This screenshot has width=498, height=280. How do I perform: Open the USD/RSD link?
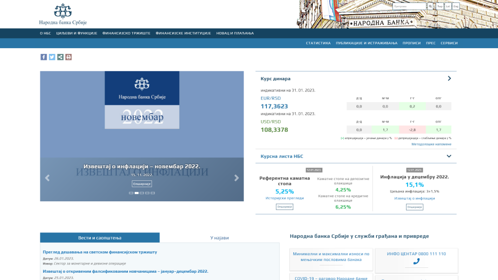pyautogui.click(x=270, y=122)
